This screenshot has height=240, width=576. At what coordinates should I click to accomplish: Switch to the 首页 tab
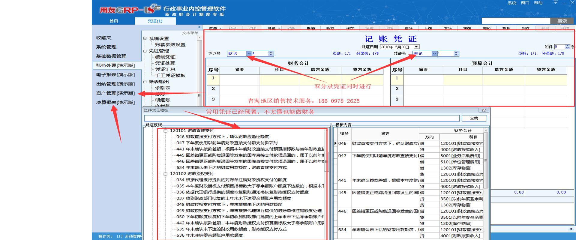pyautogui.click(x=114, y=21)
